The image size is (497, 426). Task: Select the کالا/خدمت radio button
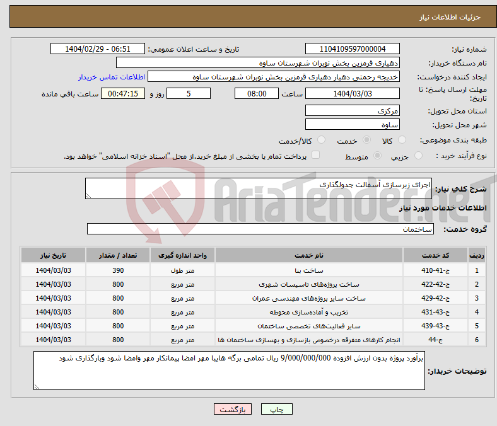[321, 140]
